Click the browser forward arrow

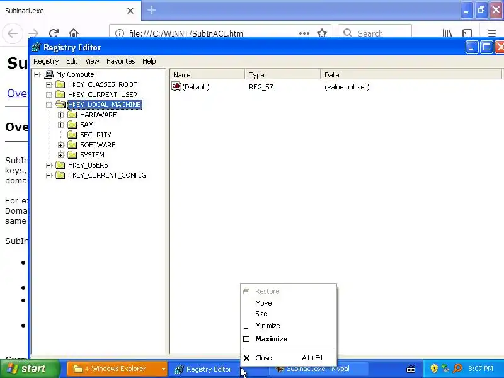pos(33,33)
